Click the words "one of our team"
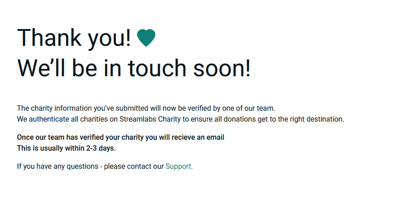 click(248, 108)
